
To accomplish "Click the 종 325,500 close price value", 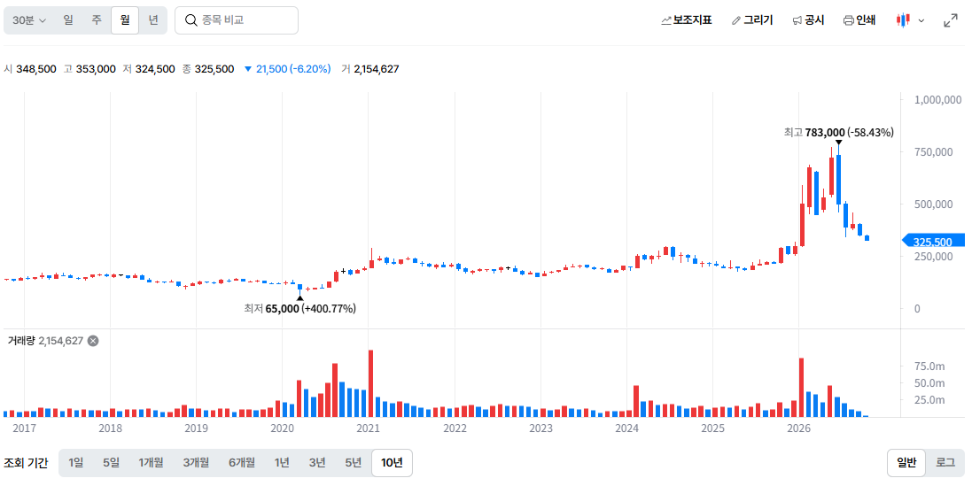I will coord(208,69).
